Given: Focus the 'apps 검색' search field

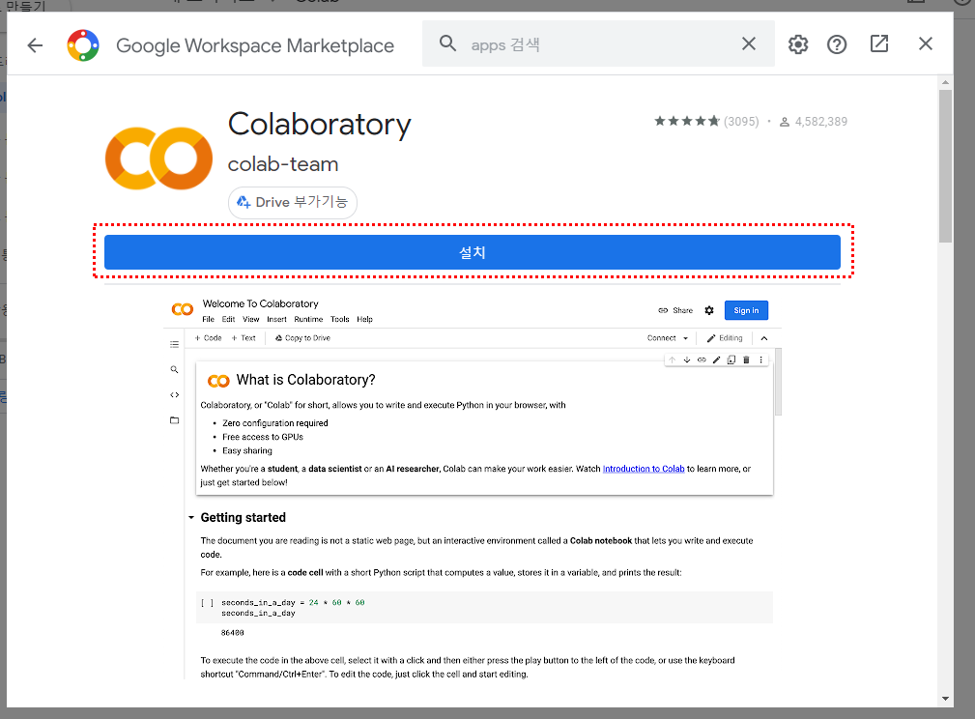Looking at the screenshot, I should pyautogui.click(x=599, y=44).
